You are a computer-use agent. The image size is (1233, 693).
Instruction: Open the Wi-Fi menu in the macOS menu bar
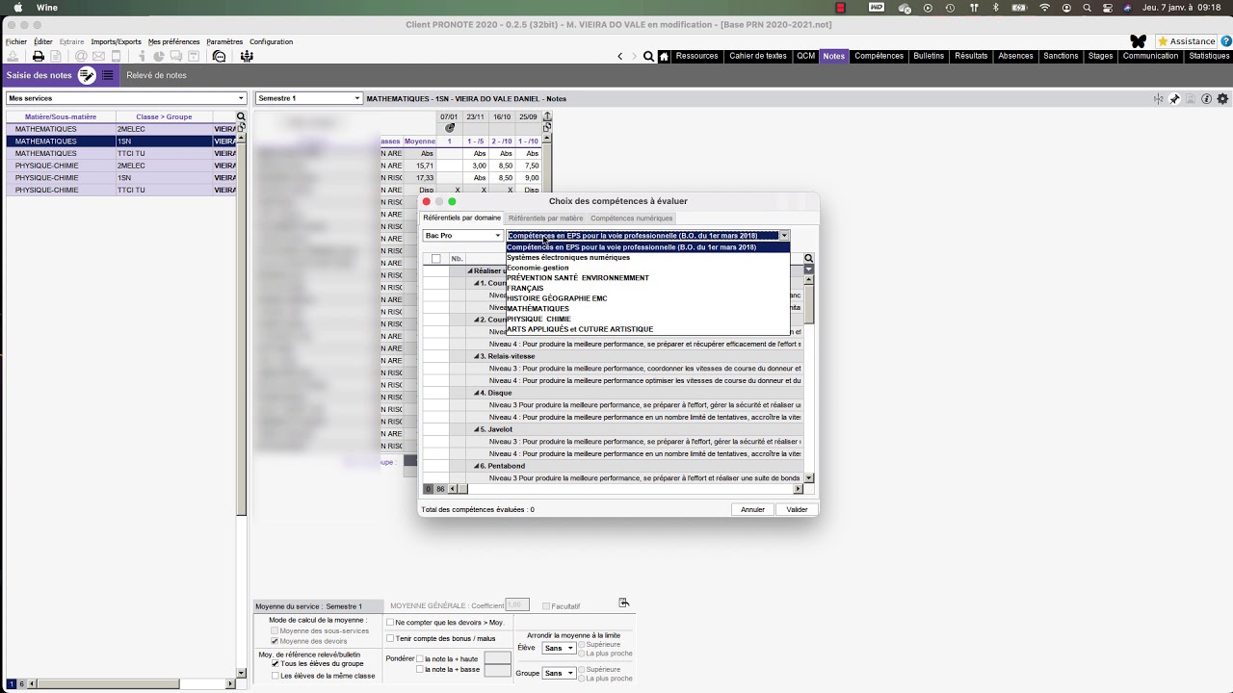point(1045,8)
